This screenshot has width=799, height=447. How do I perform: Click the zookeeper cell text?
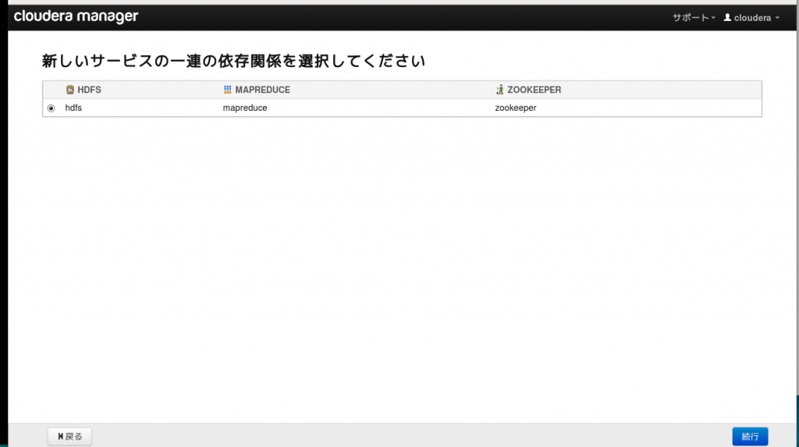pos(516,108)
